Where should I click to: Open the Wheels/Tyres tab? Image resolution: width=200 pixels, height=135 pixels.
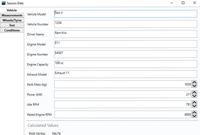tap(12, 20)
